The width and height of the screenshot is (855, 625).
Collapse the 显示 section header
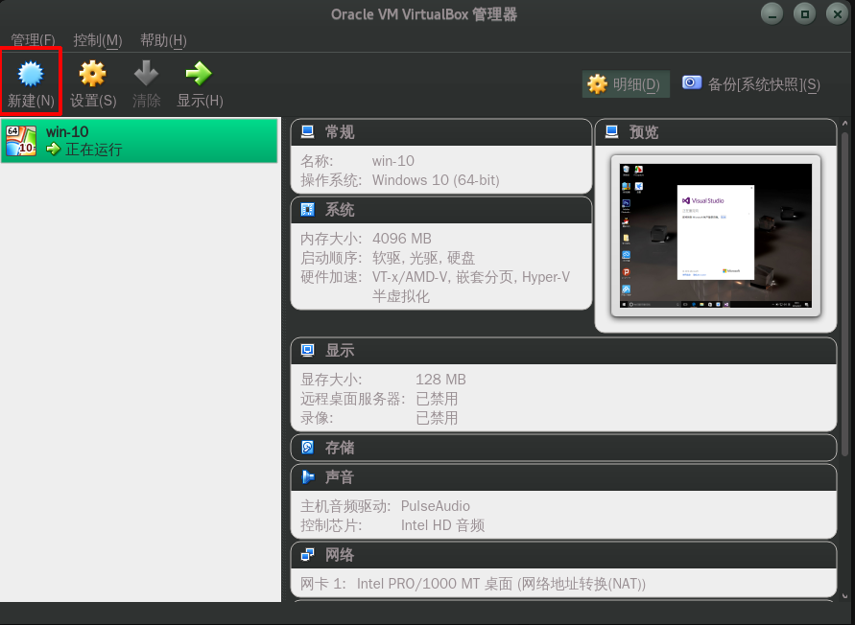563,351
